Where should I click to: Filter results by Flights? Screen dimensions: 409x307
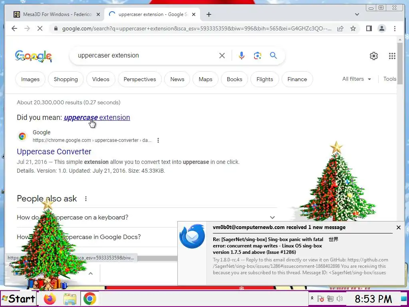pyautogui.click(x=264, y=79)
